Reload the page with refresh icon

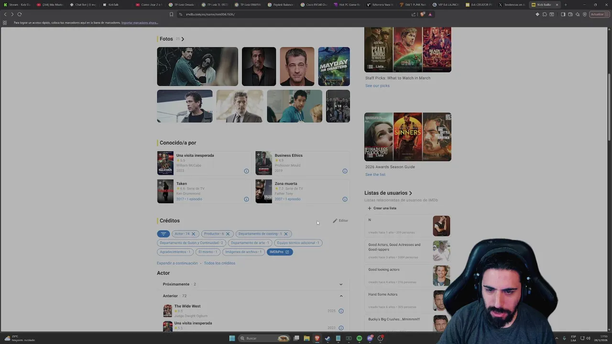tap(20, 14)
